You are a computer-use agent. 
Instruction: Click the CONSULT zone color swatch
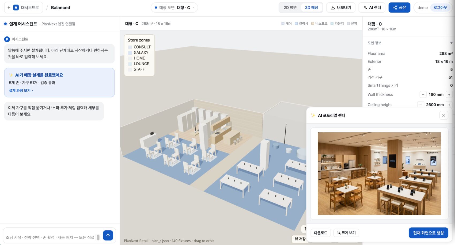[x=130, y=47]
